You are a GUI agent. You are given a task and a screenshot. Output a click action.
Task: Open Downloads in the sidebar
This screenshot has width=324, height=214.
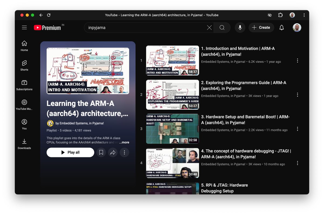(x=24, y=143)
